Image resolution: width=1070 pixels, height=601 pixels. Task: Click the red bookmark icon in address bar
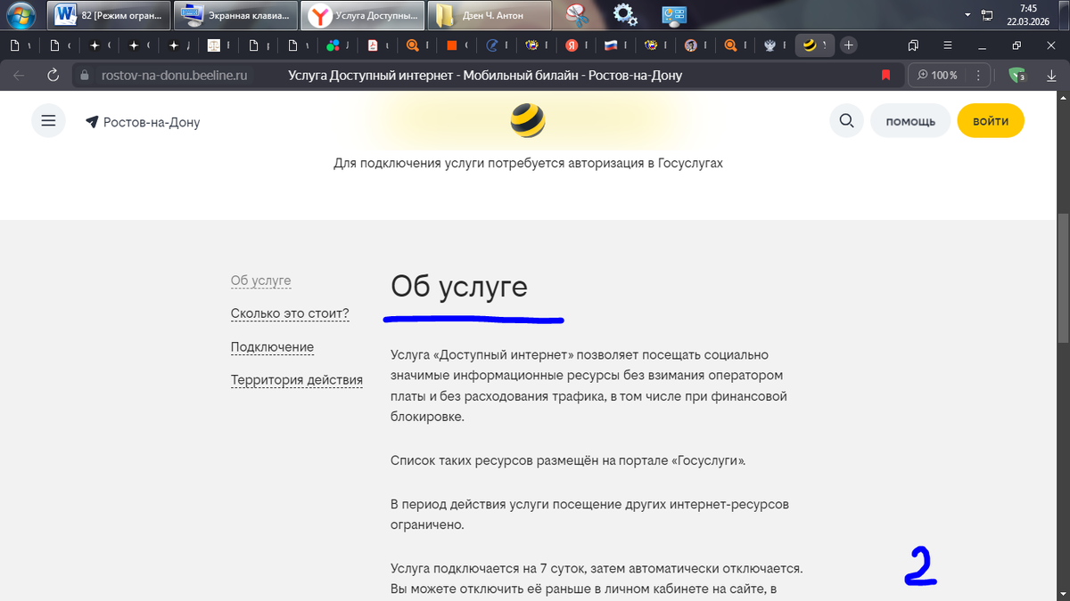[885, 75]
